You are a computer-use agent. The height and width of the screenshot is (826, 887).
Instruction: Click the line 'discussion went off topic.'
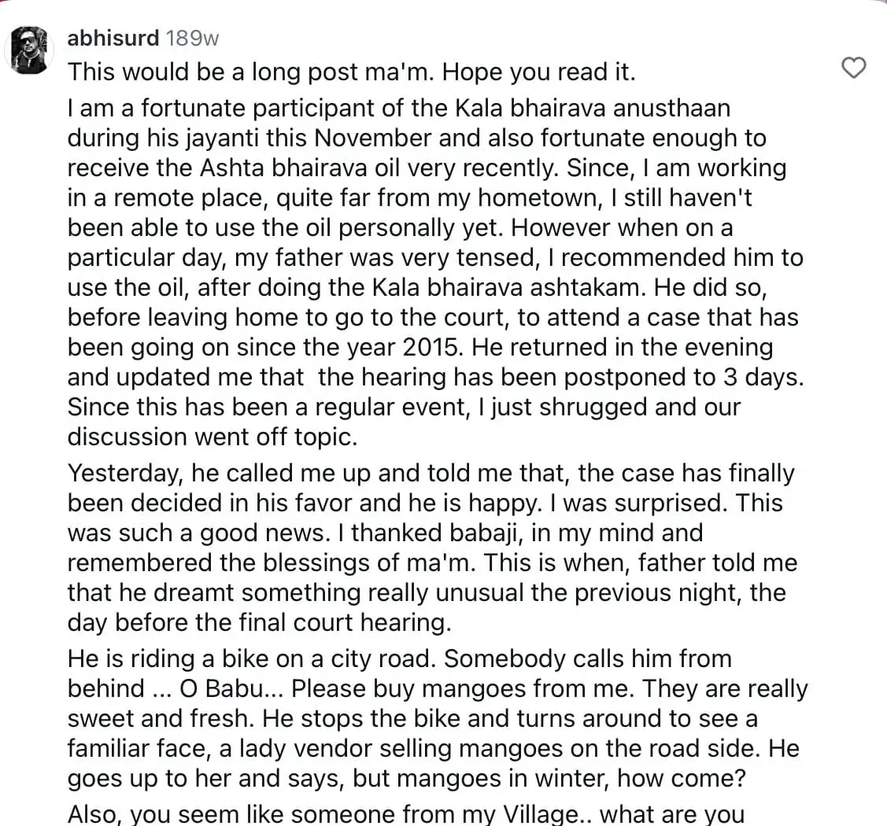(213, 437)
